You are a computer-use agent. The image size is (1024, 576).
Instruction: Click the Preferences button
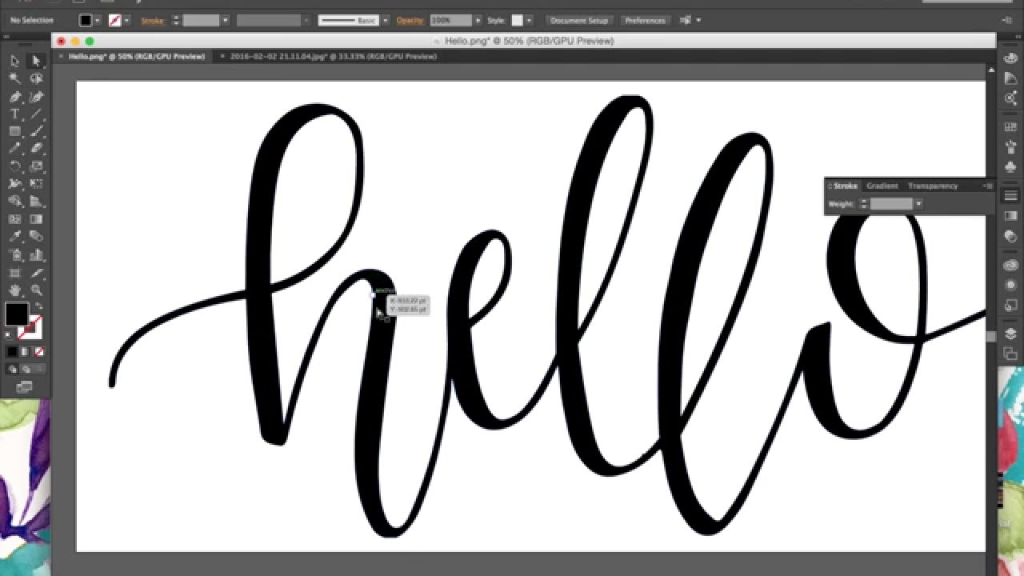tap(645, 20)
